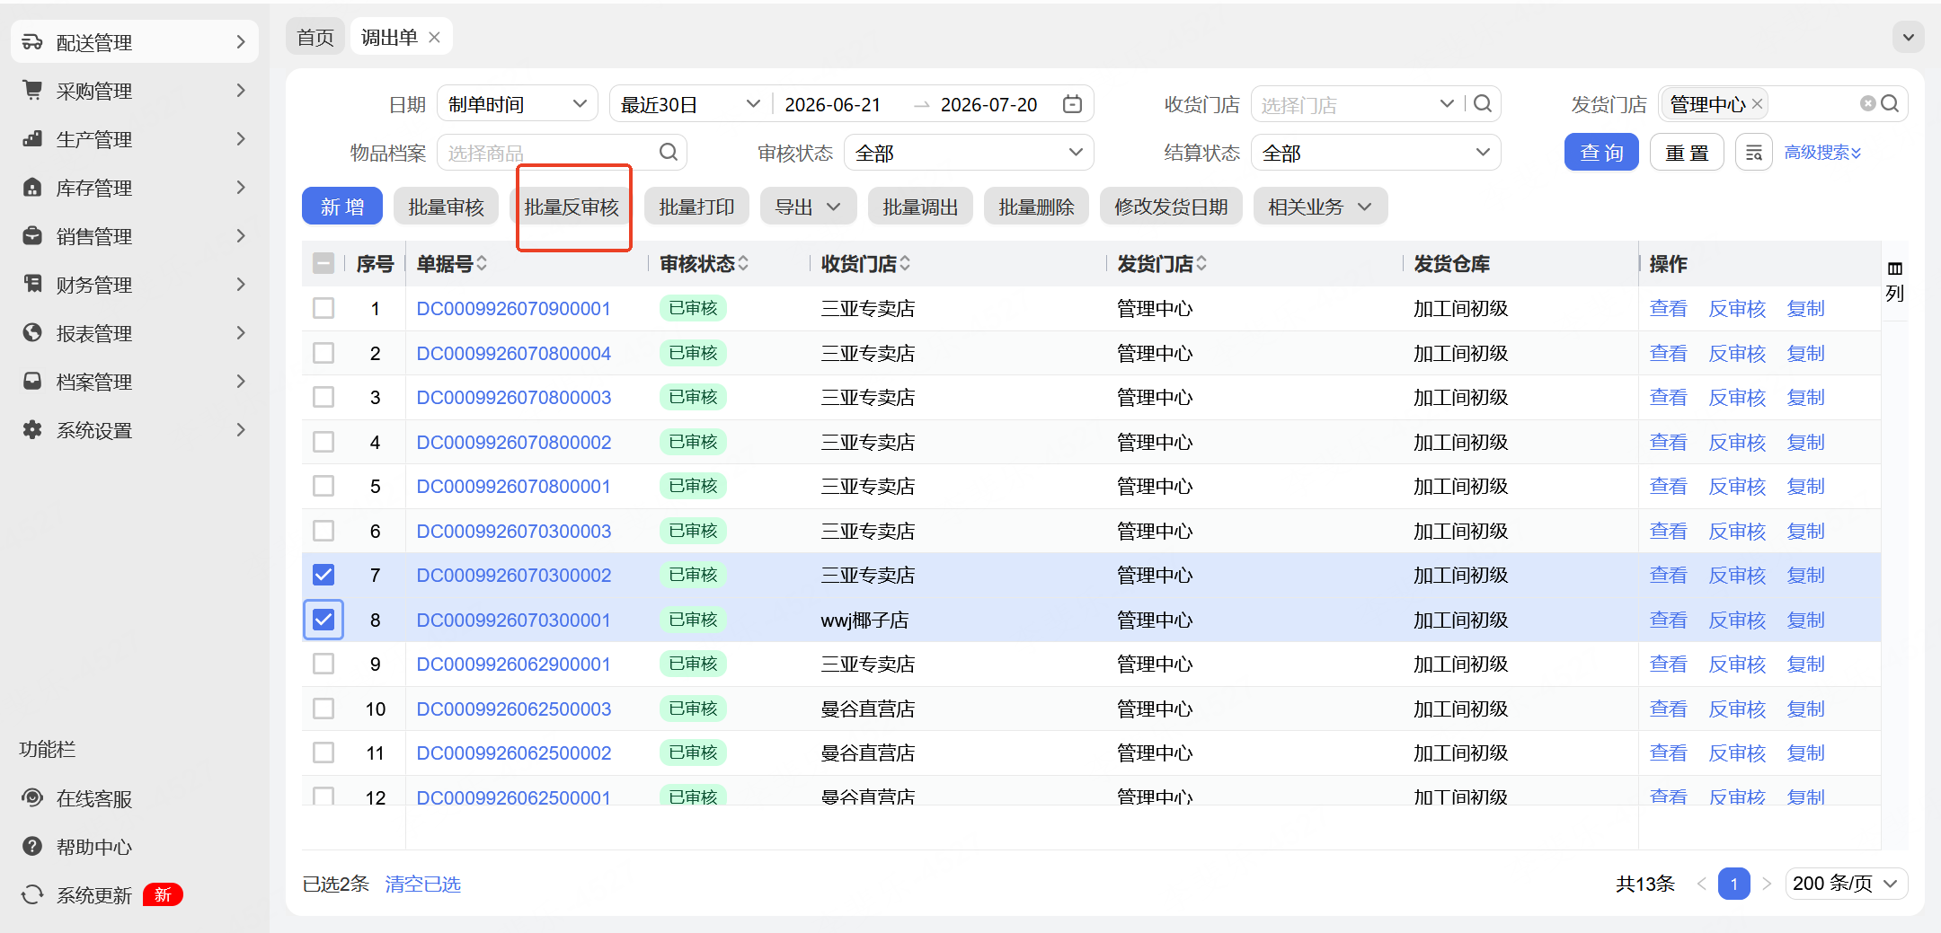Image resolution: width=1941 pixels, height=933 pixels.
Task: Click 高级搜索 advanced search link
Action: click(x=1822, y=153)
